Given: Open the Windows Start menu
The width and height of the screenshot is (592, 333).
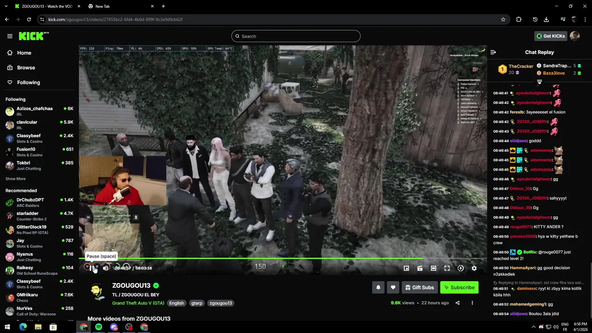Looking at the screenshot, I should click(x=7, y=327).
